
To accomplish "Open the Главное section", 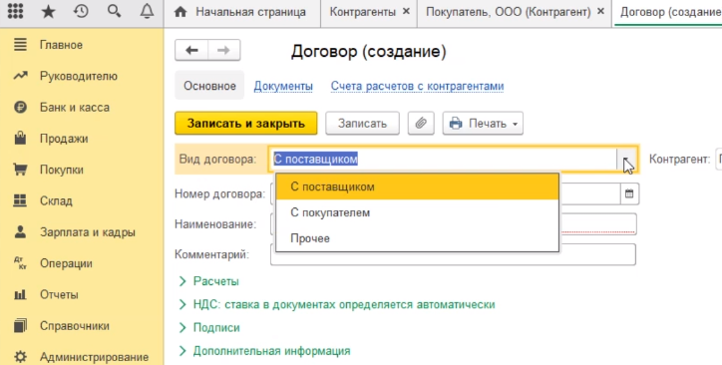I will pyautogui.click(x=61, y=45).
